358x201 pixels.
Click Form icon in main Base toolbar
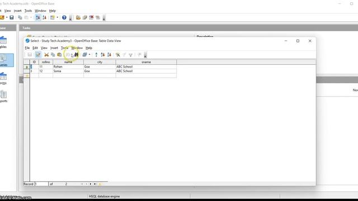pyautogui.click(x=53, y=17)
